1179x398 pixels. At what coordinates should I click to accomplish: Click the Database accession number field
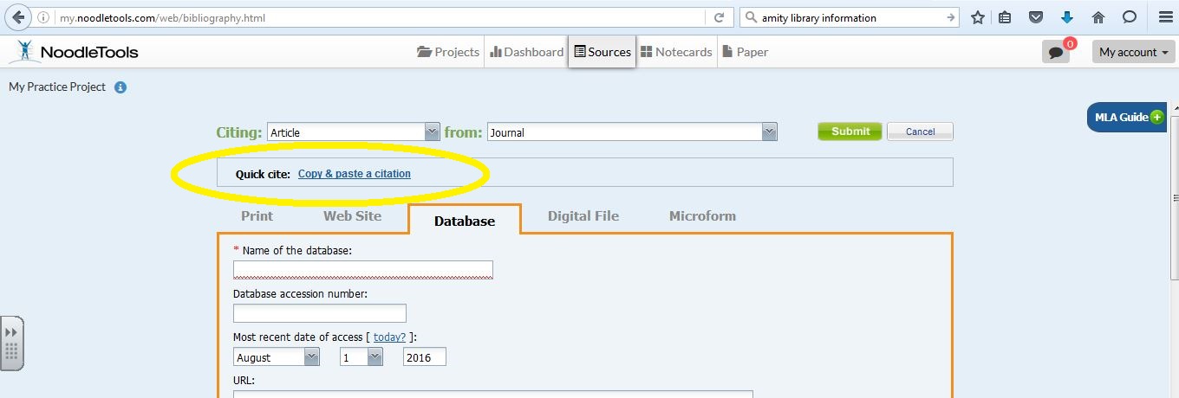coord(320,313)
